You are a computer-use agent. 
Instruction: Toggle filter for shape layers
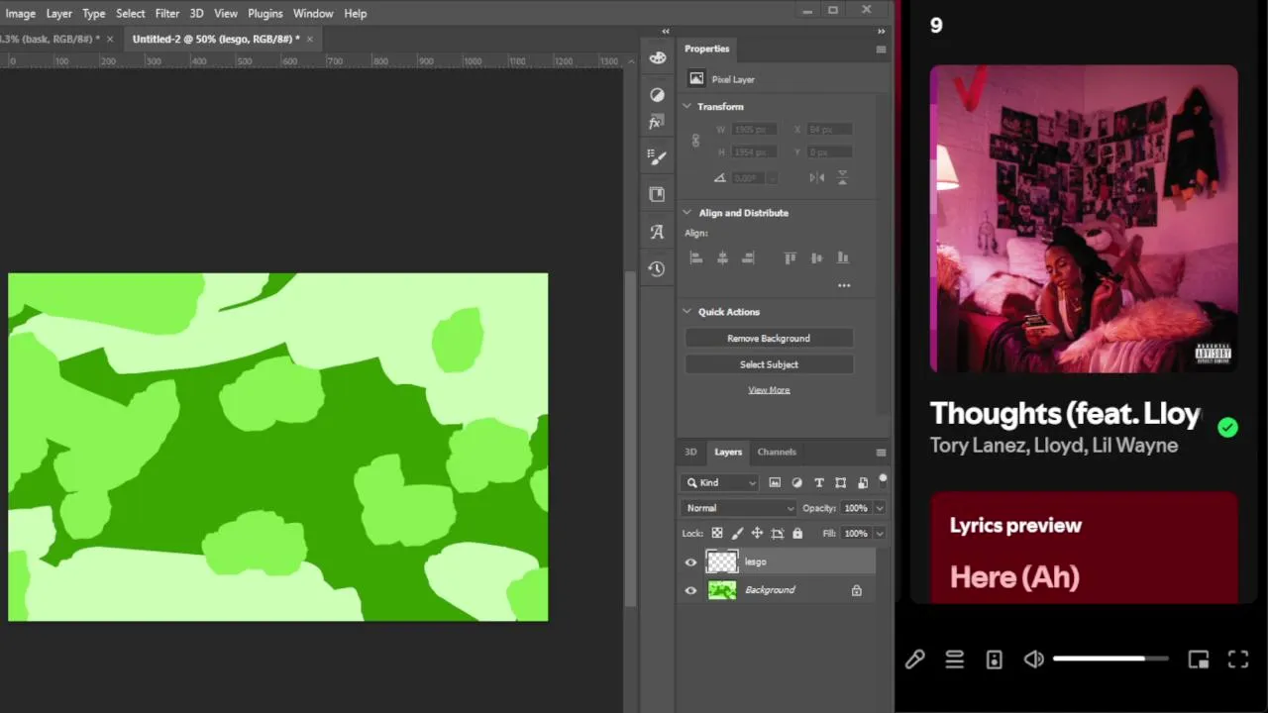pyautogui.click(x=841, y=482)
